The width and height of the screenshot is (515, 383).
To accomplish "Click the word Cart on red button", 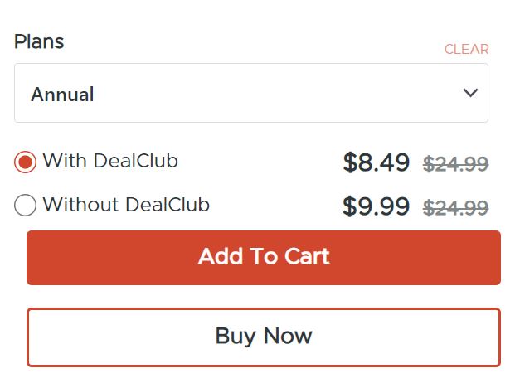I will 307,257.
